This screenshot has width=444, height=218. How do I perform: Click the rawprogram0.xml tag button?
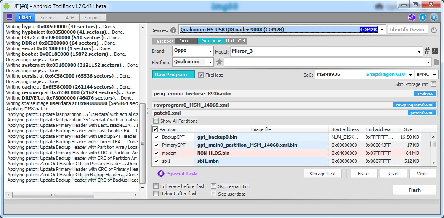(415, 105)
